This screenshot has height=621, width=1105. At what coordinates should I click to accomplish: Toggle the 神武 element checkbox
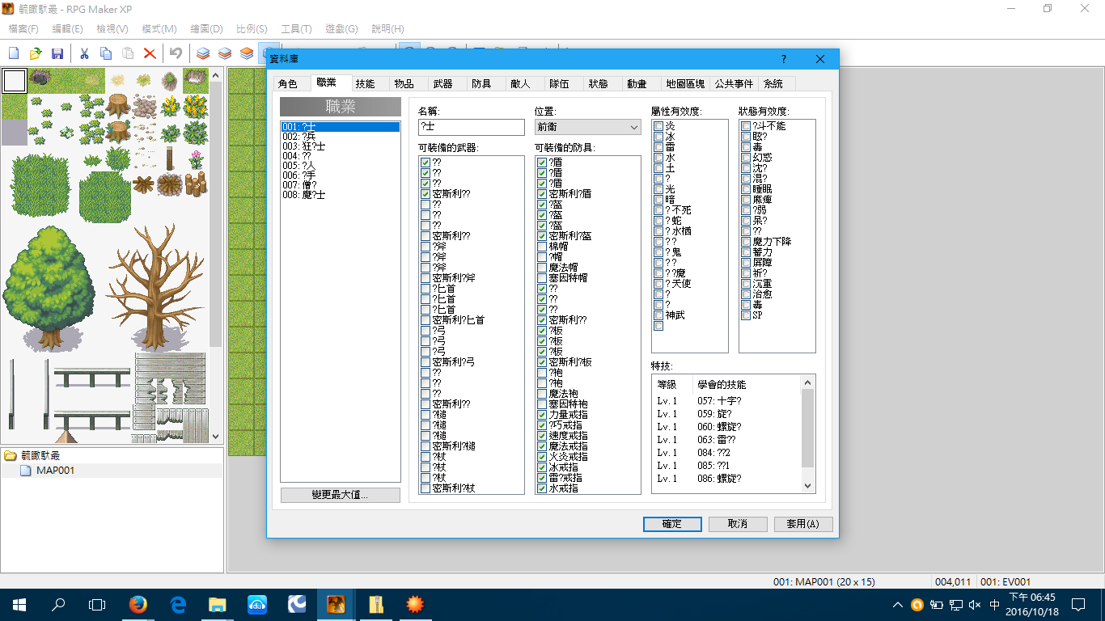(658, 315)
